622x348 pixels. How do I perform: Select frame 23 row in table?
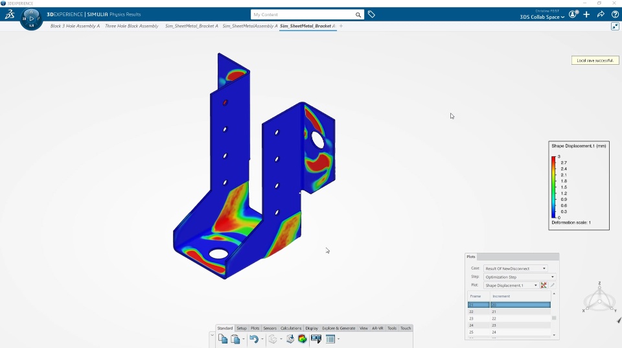[509, 318]
